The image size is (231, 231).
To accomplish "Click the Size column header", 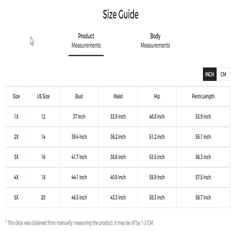I will 16,96.
